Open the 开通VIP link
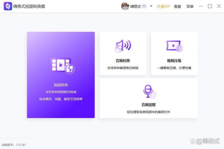The image size is (224, 149). coord(163,6)
